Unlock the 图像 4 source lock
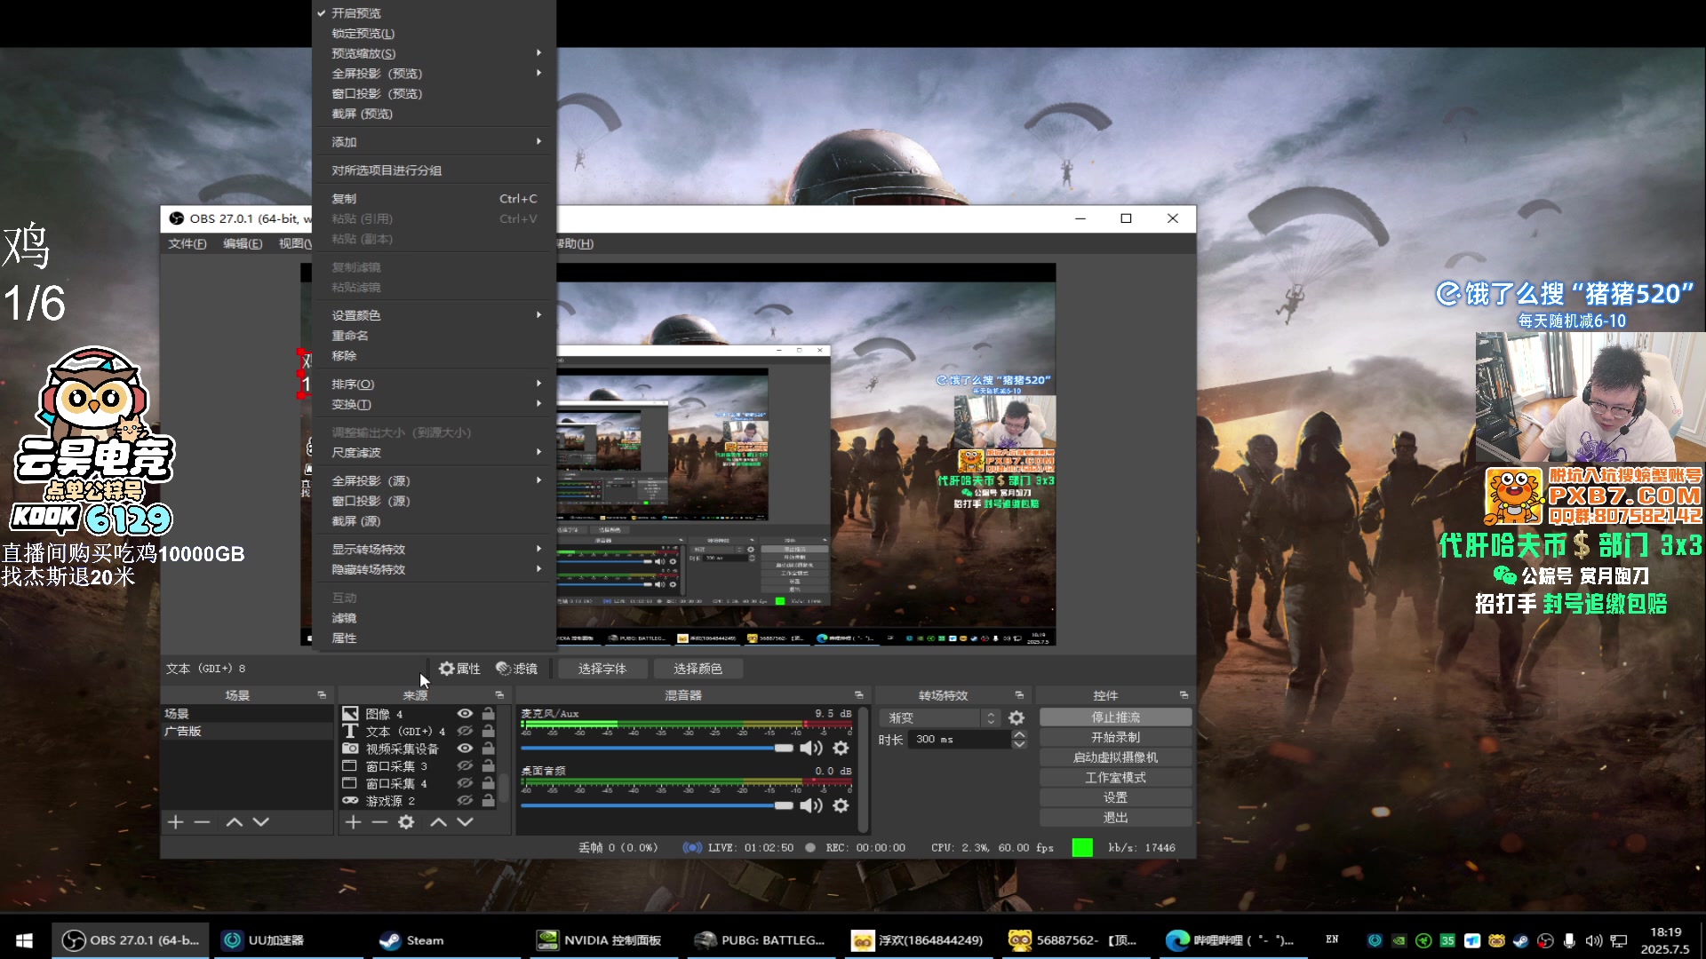The image size is (1706, 959). (488, 714)
